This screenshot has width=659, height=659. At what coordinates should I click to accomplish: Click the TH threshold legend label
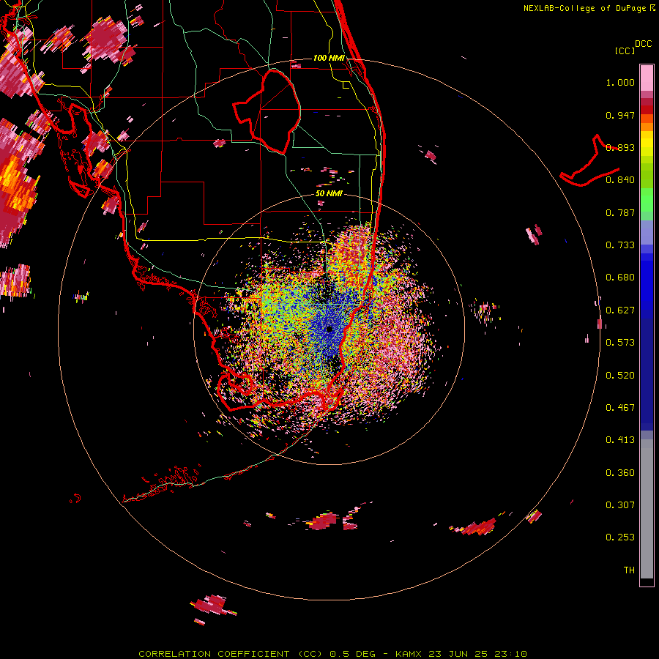[x=629, y=570]
